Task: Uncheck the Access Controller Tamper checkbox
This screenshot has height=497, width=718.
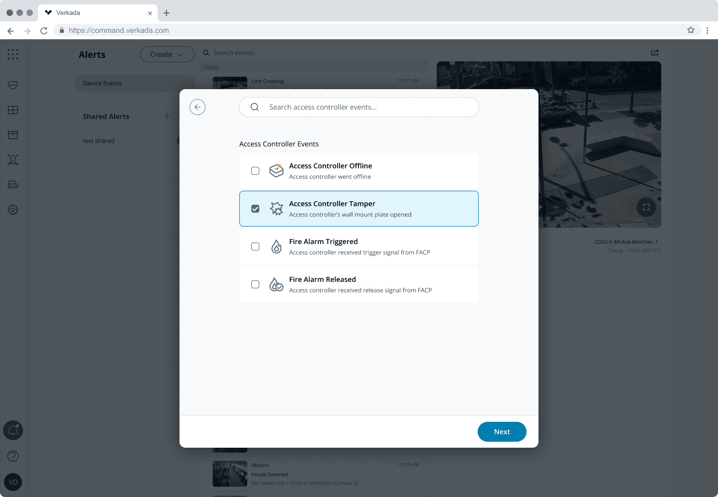Action: point(255,209)
